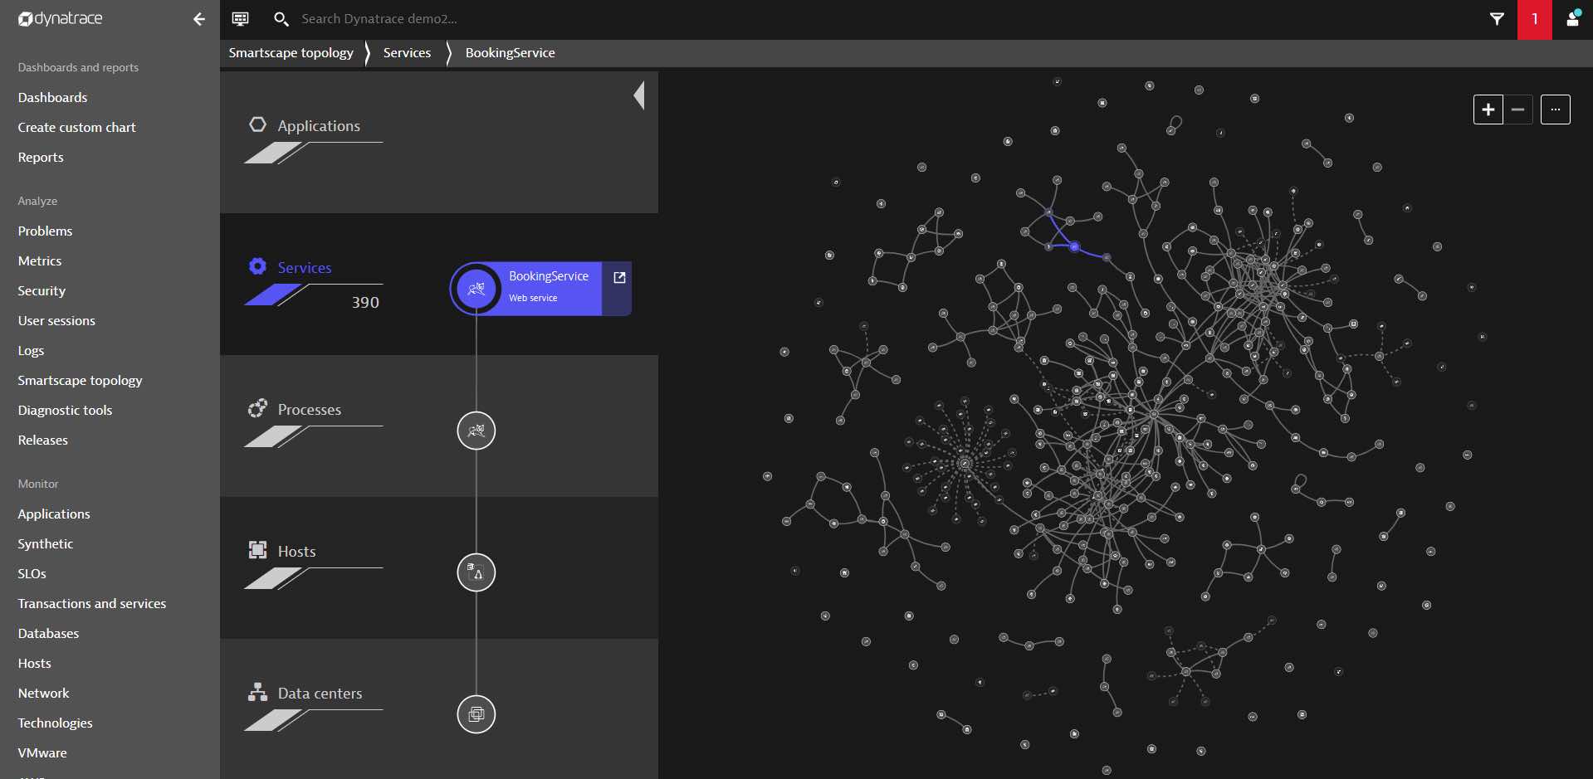
Task: Click the Services gear layer icon
Action: [258, 266]
